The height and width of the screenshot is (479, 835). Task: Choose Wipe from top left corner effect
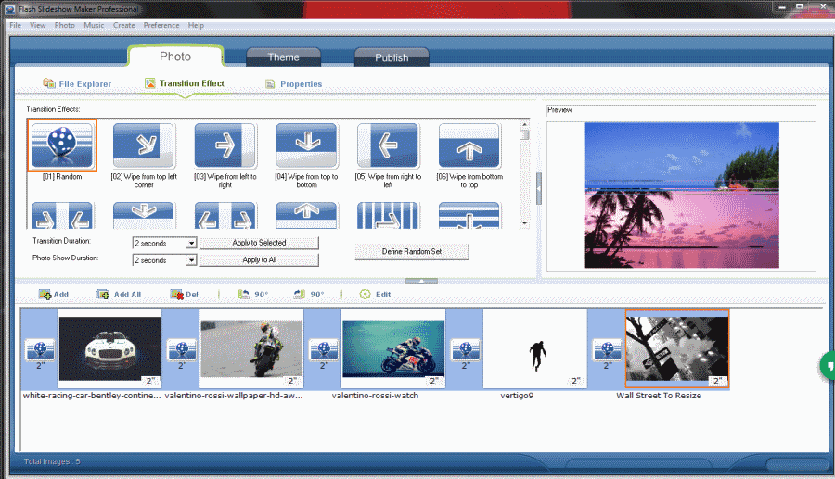pyautogui.click(x=144, y=145)
